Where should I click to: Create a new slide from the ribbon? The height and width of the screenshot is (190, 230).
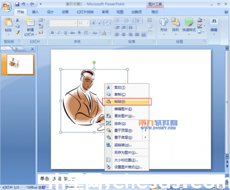click(x=30, y=22)
